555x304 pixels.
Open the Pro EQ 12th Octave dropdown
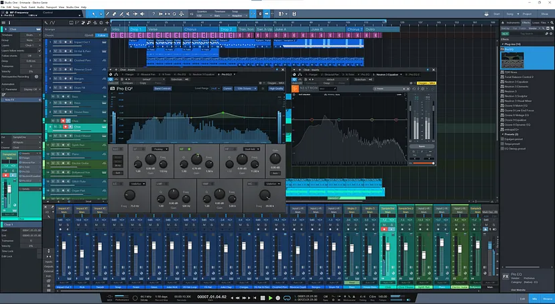click(x=245, y=89)
